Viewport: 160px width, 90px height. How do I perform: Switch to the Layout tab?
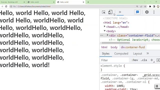(x=137, y=53)
